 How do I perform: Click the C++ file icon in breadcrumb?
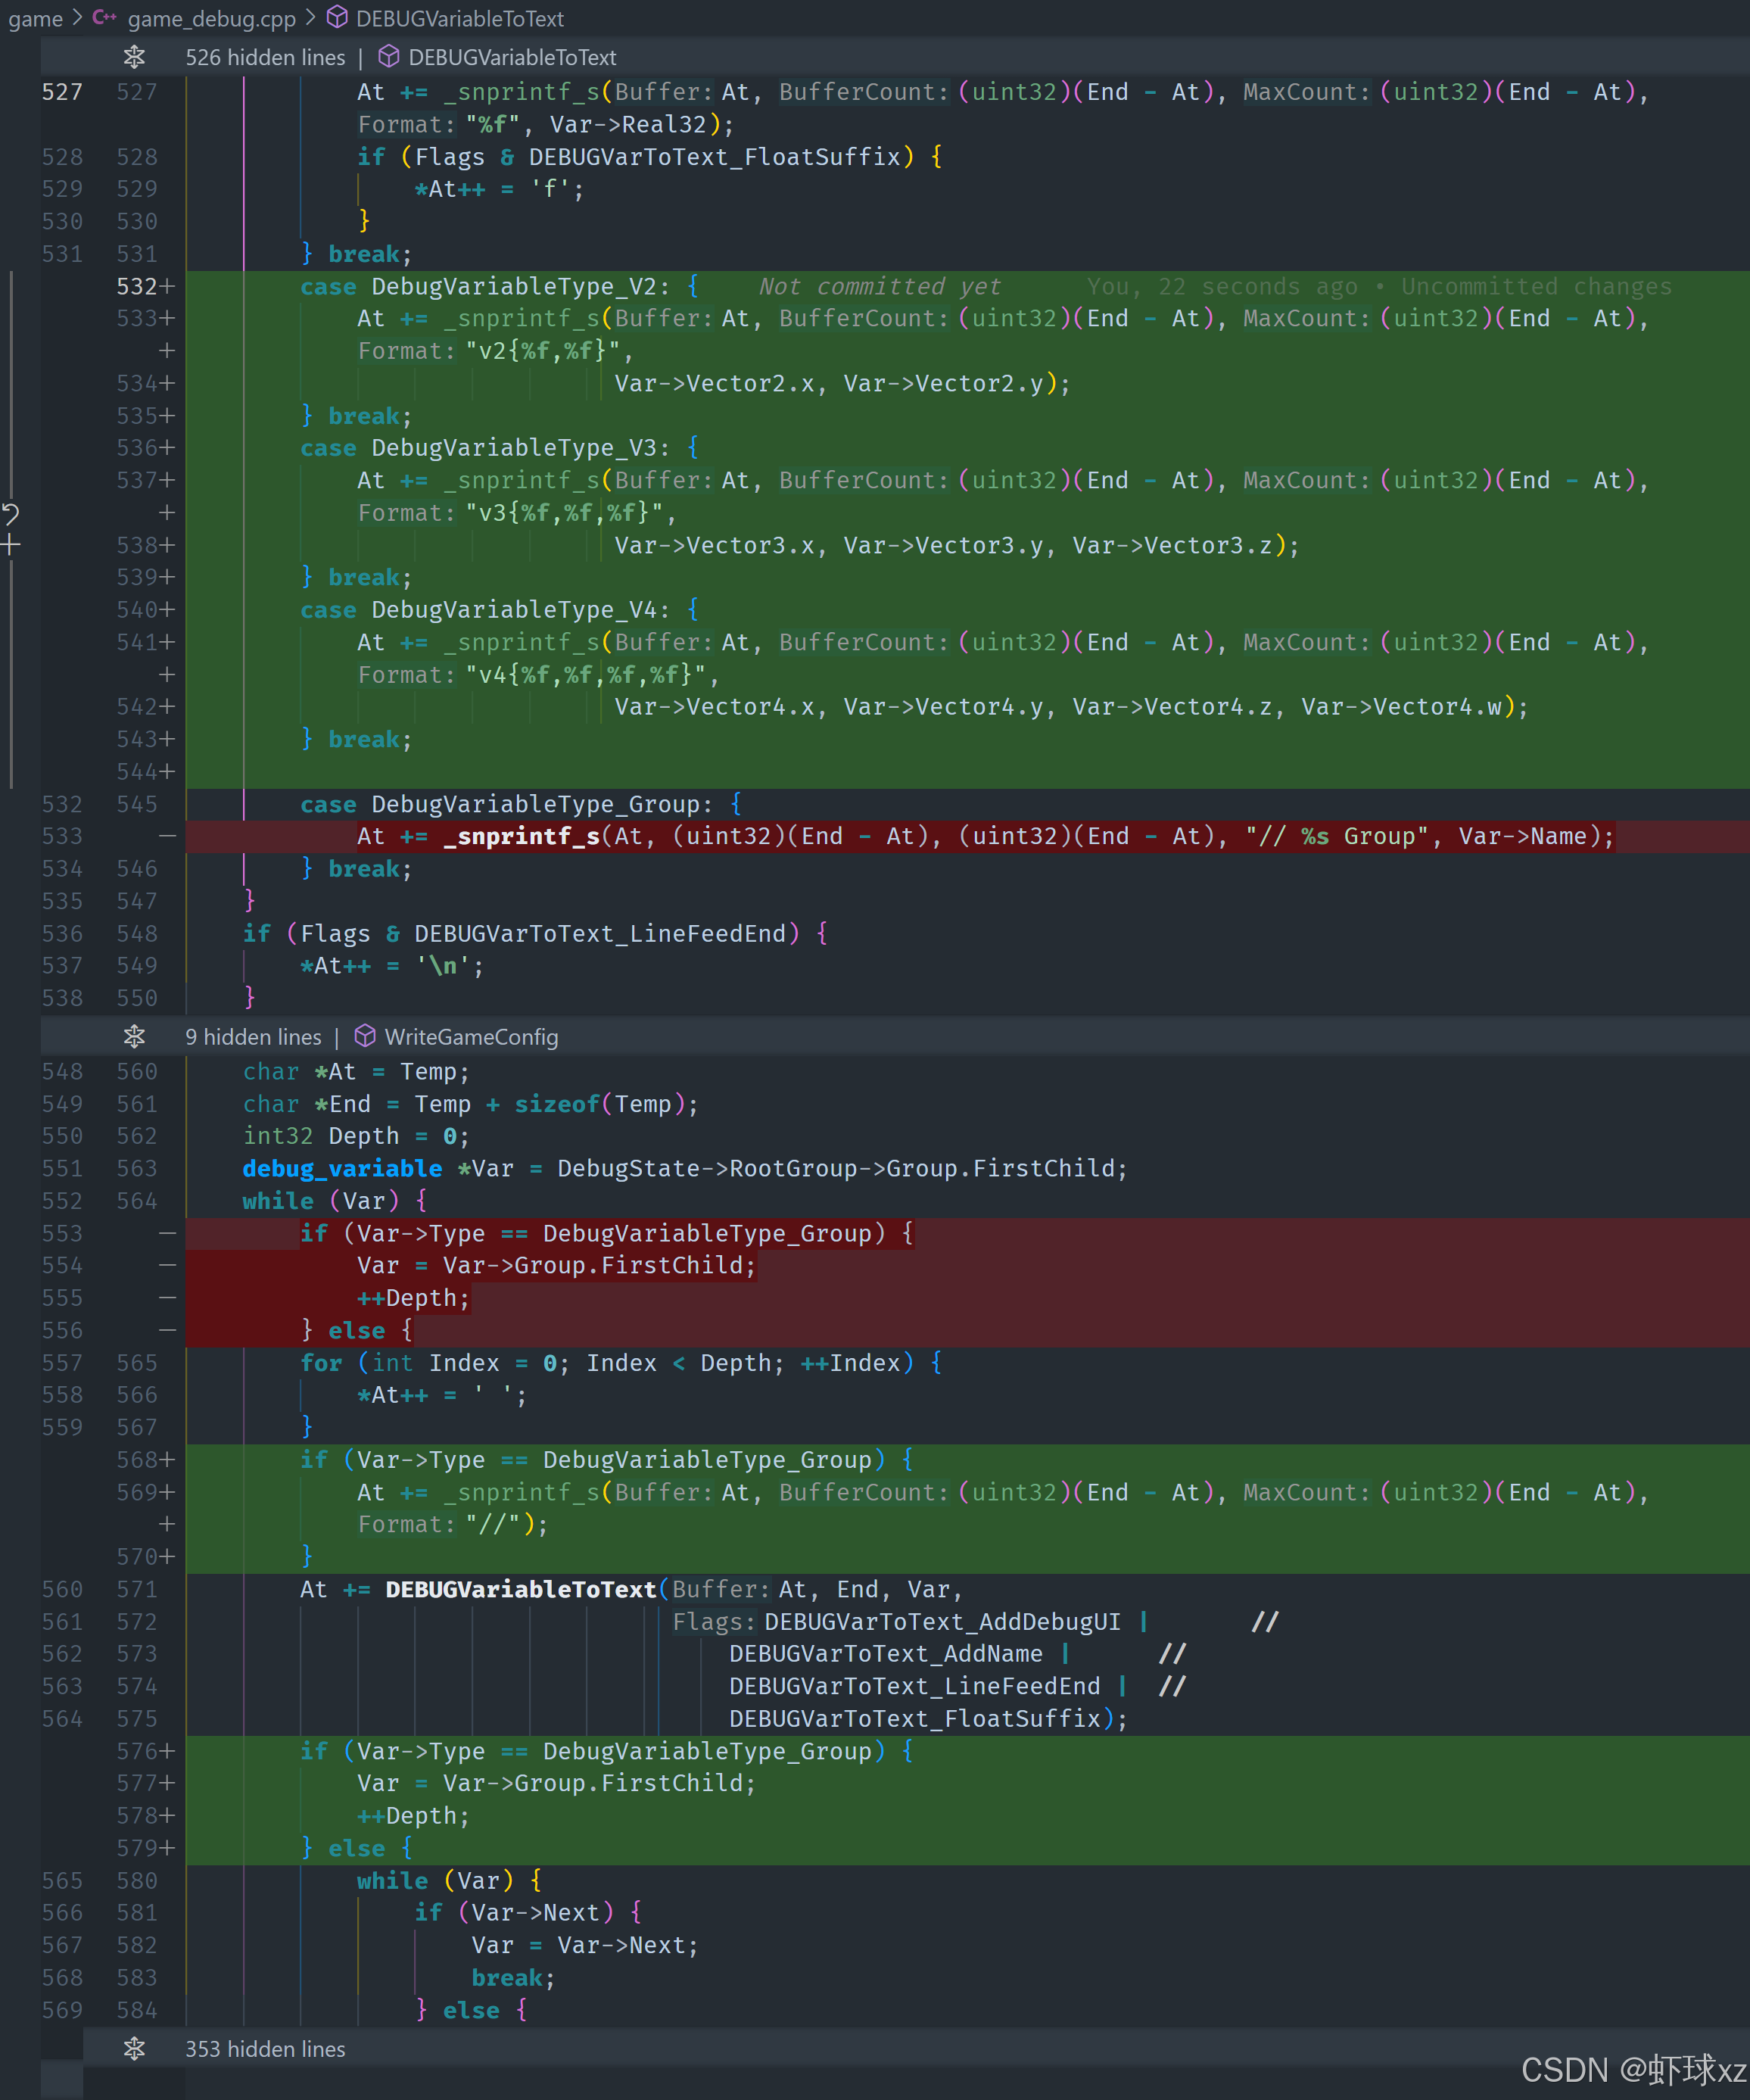click(x=104, y=18)
